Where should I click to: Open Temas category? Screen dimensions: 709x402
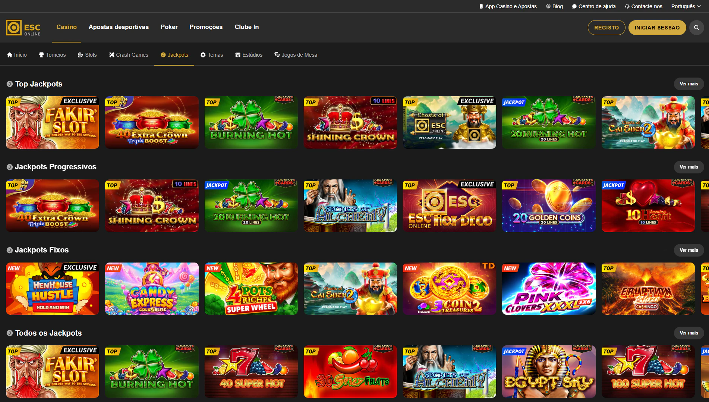(211, 55)
